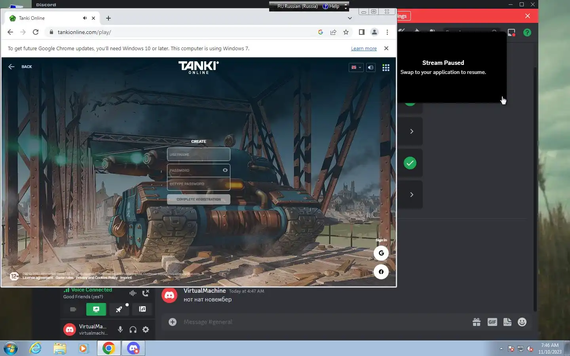Disconnect from the Discord voice channel

[x=146, y=293]
